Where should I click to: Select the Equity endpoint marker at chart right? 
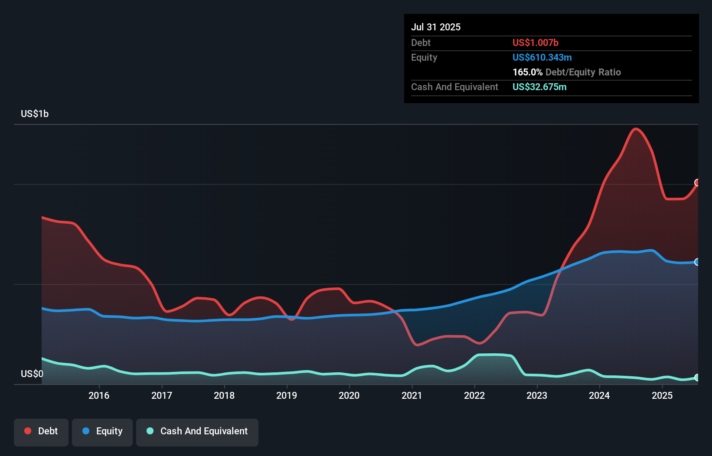[697, 262]
